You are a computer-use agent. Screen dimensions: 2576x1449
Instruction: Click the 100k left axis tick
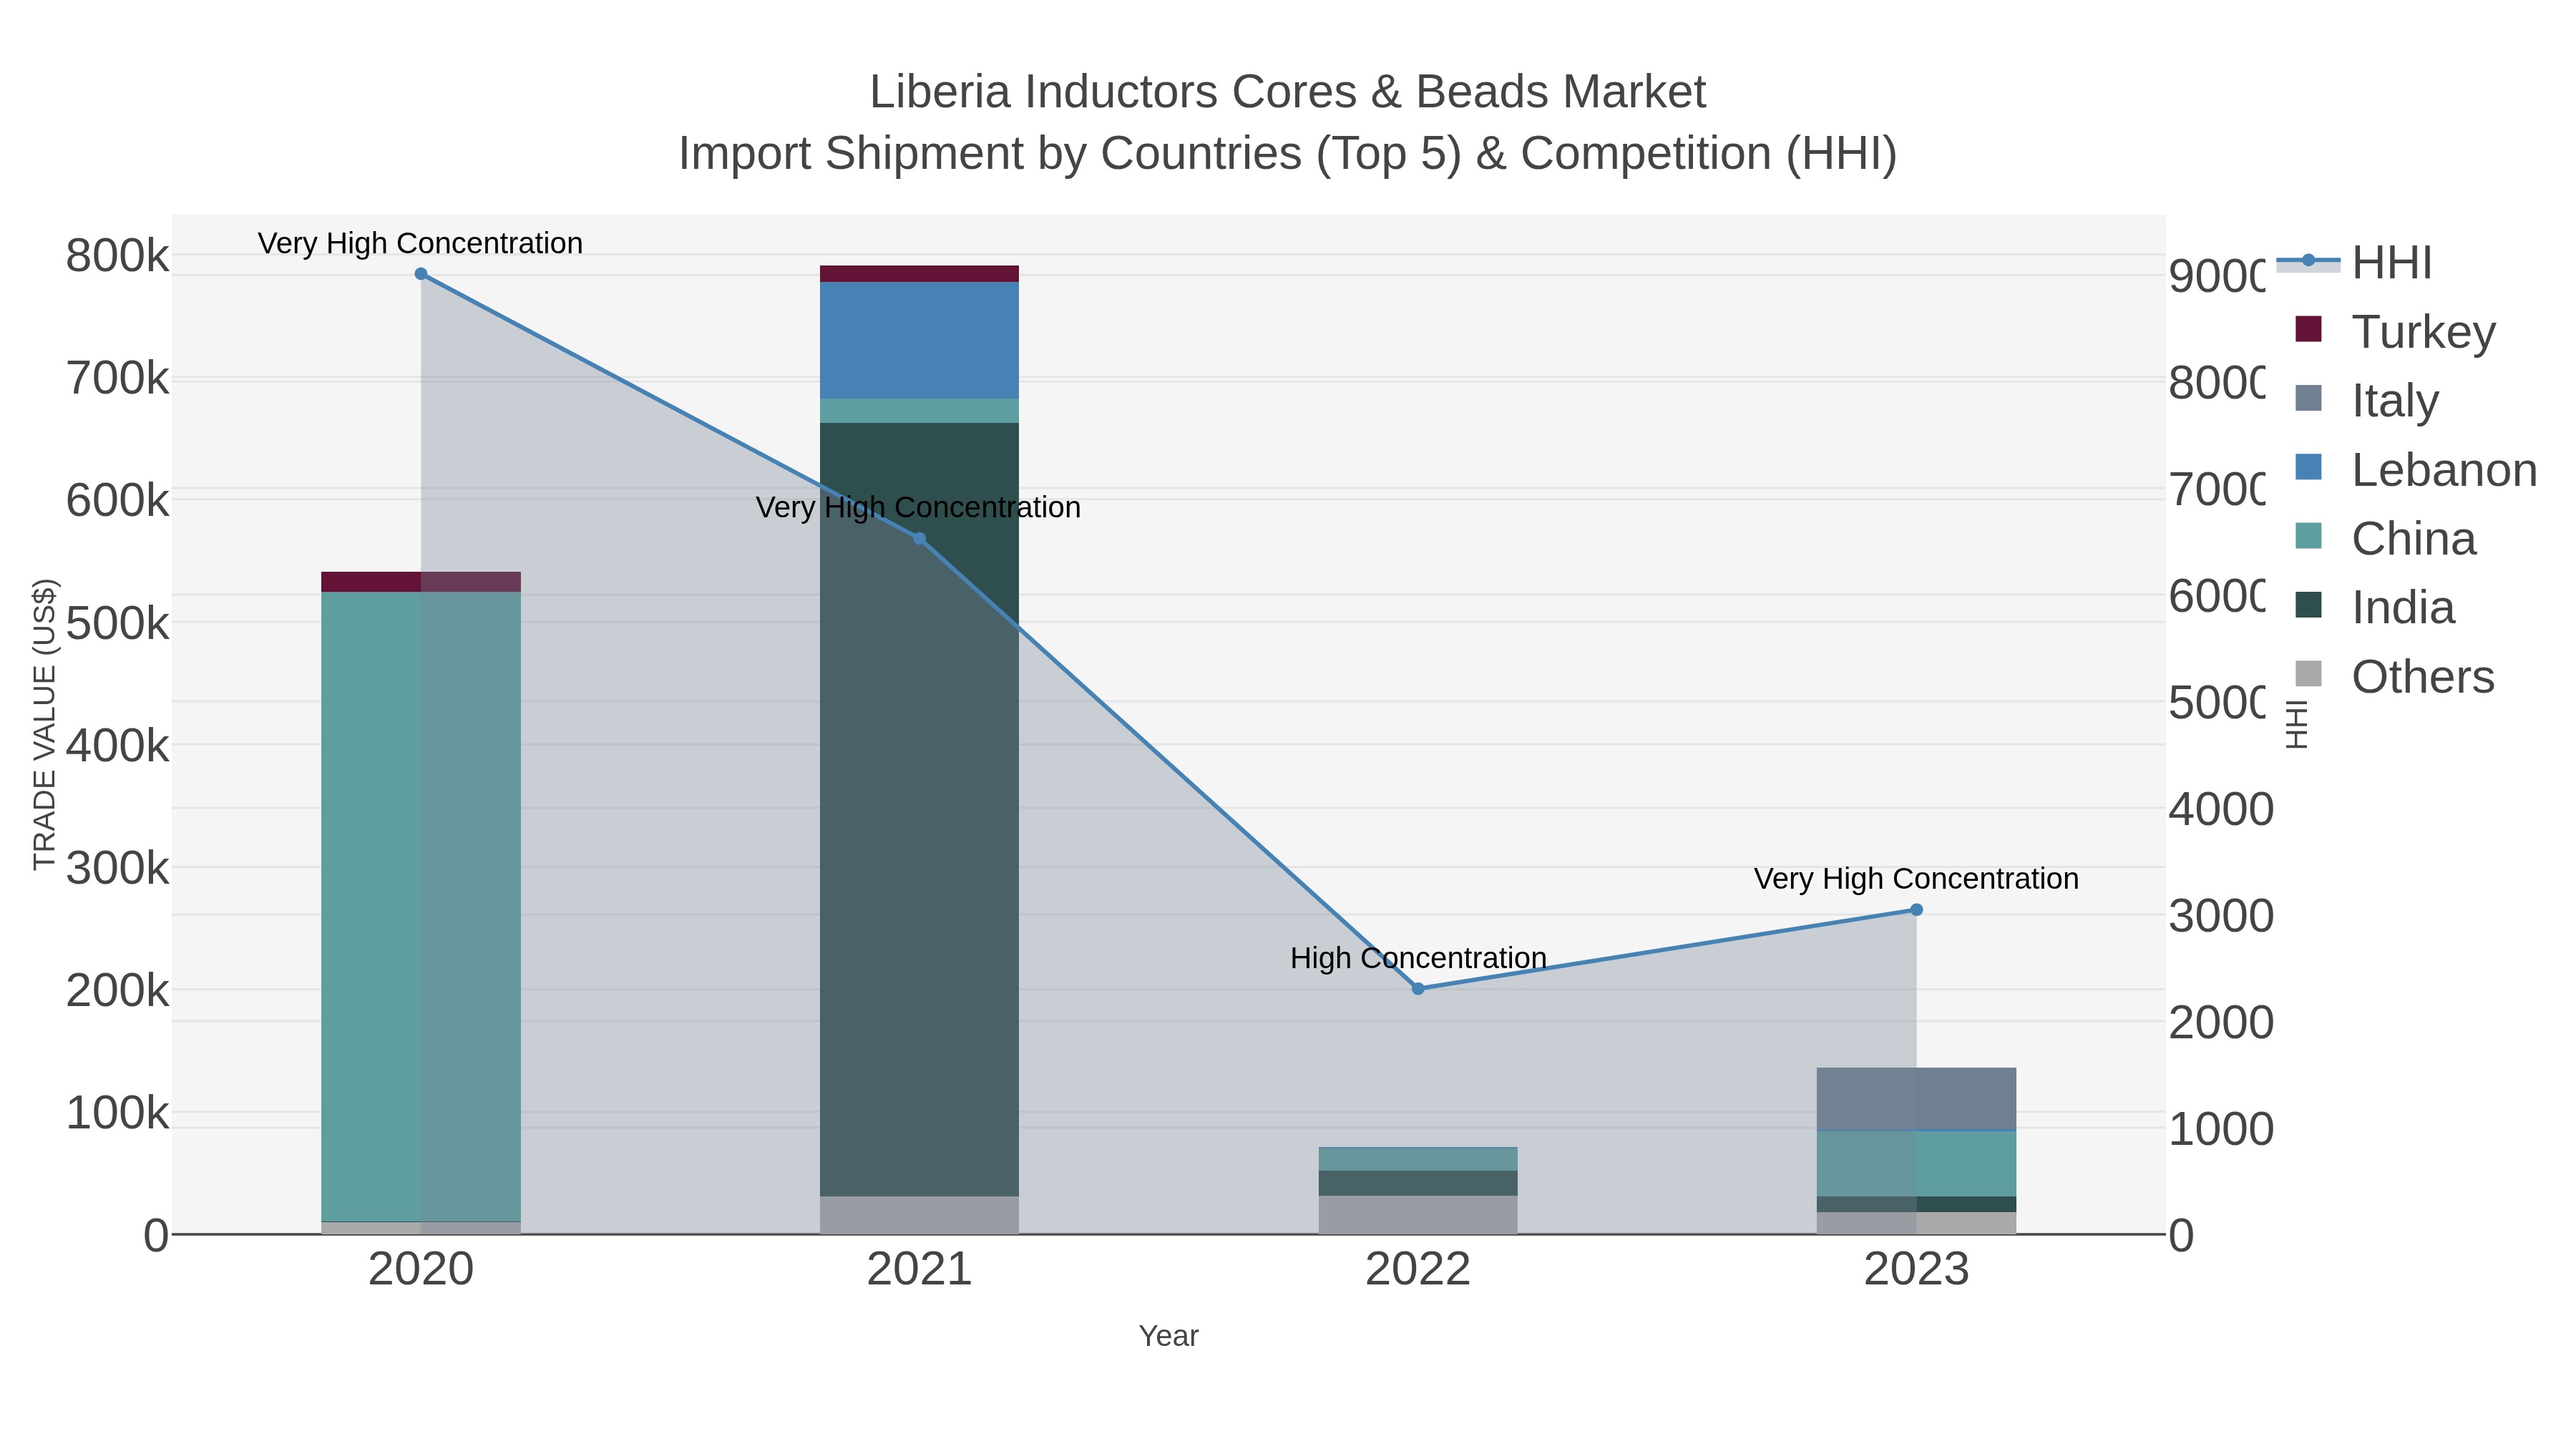point(118,1112)
